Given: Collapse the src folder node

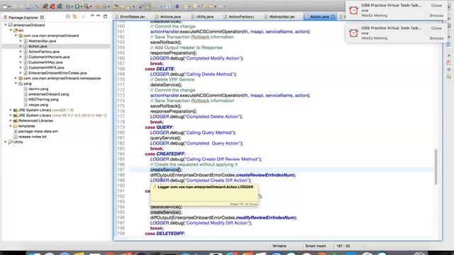Looking at the screenshot, I should click(11, 30).
